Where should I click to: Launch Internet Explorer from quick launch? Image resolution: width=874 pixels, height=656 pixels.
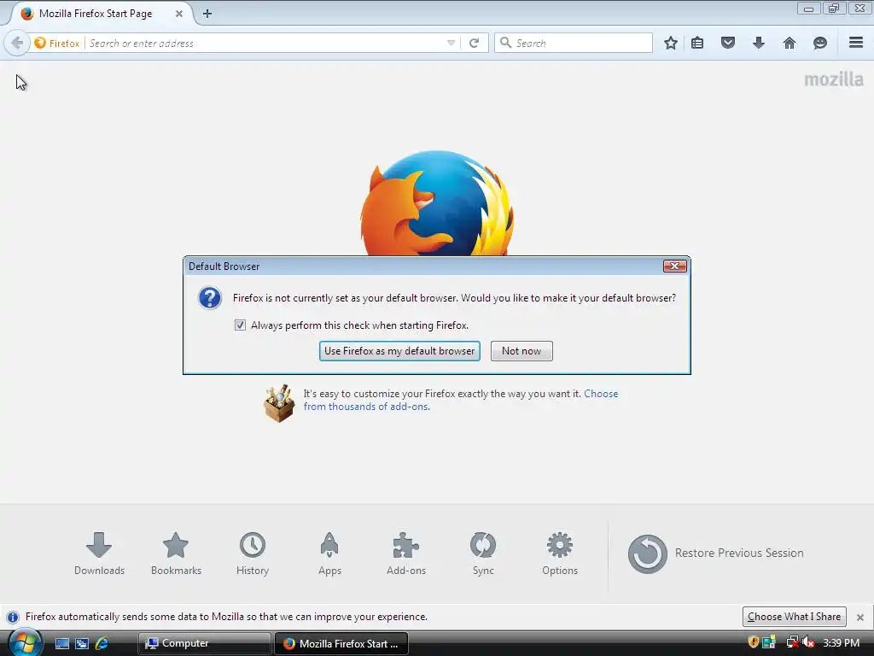coord(102,643)
